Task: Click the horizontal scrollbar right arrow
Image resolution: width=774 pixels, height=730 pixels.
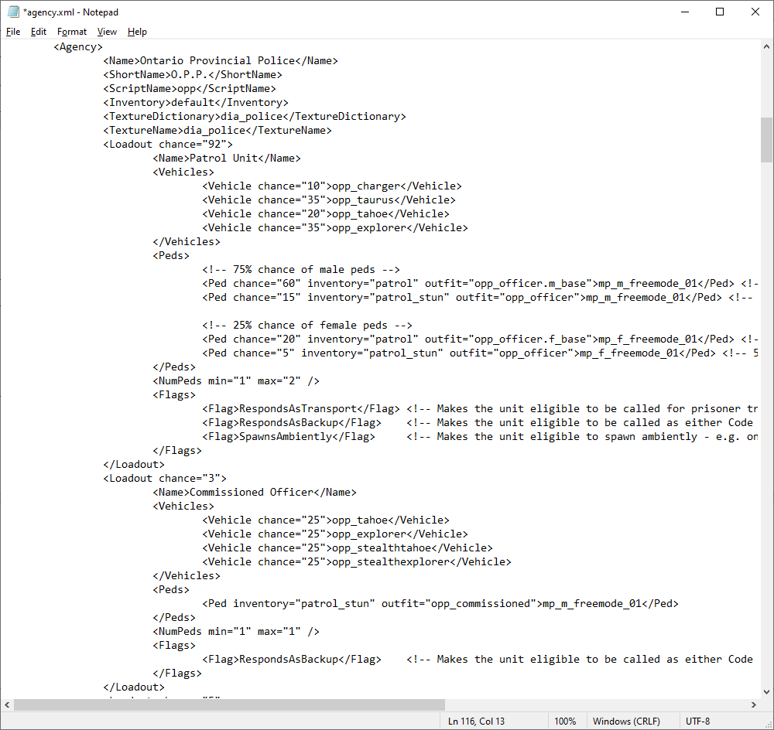Action: coord(754,704)
